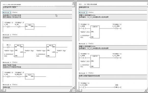This screenshot has width=148, height=93.
Task: Click the "Comment:" field of left Network 2
Action: 38,39
